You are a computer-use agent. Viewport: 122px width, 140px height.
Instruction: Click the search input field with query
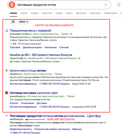click(59, 5)
